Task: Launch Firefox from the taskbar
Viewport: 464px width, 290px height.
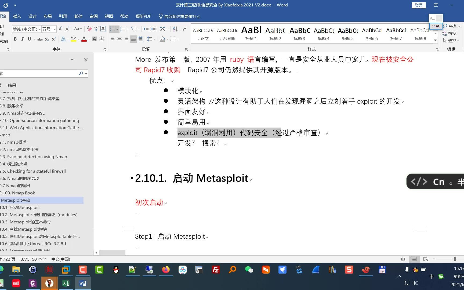Action: pyautogui.click(x=166, y=270)
